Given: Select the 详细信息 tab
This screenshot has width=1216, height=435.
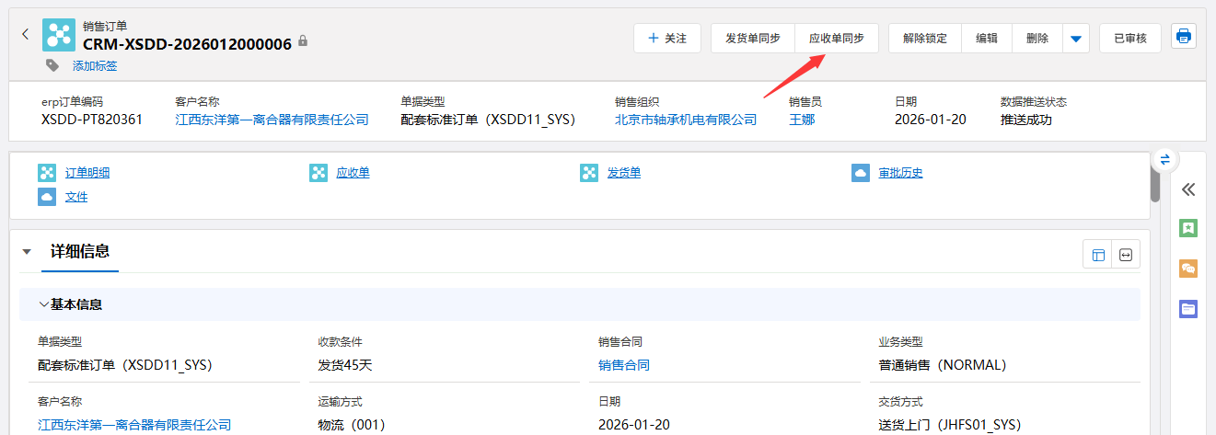Looking at the screenshot, I should 80,251.
